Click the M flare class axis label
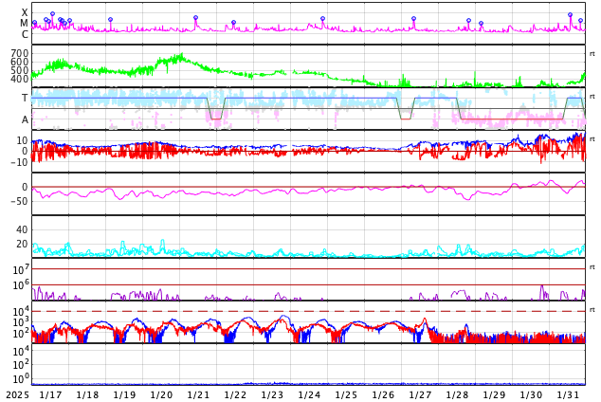Screen dimensions: 601x402 pyautogui.click(x=25, y=23)
